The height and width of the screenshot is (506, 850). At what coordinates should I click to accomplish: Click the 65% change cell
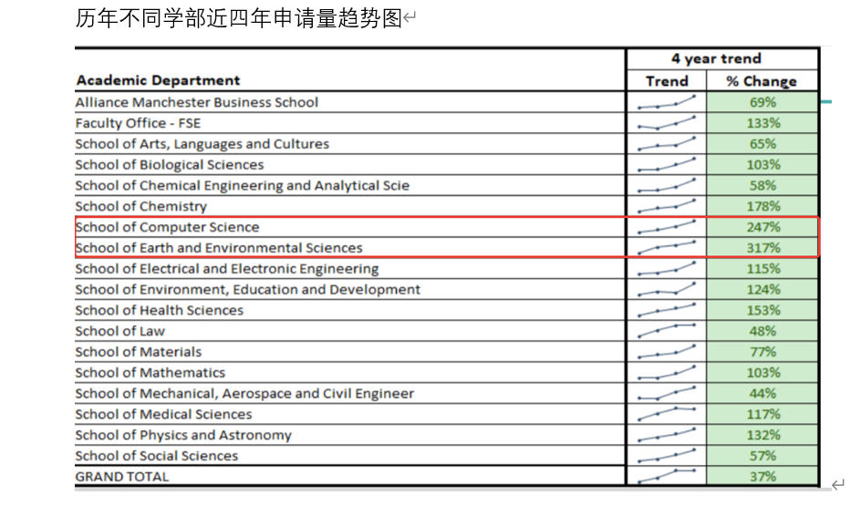[762, 144]
